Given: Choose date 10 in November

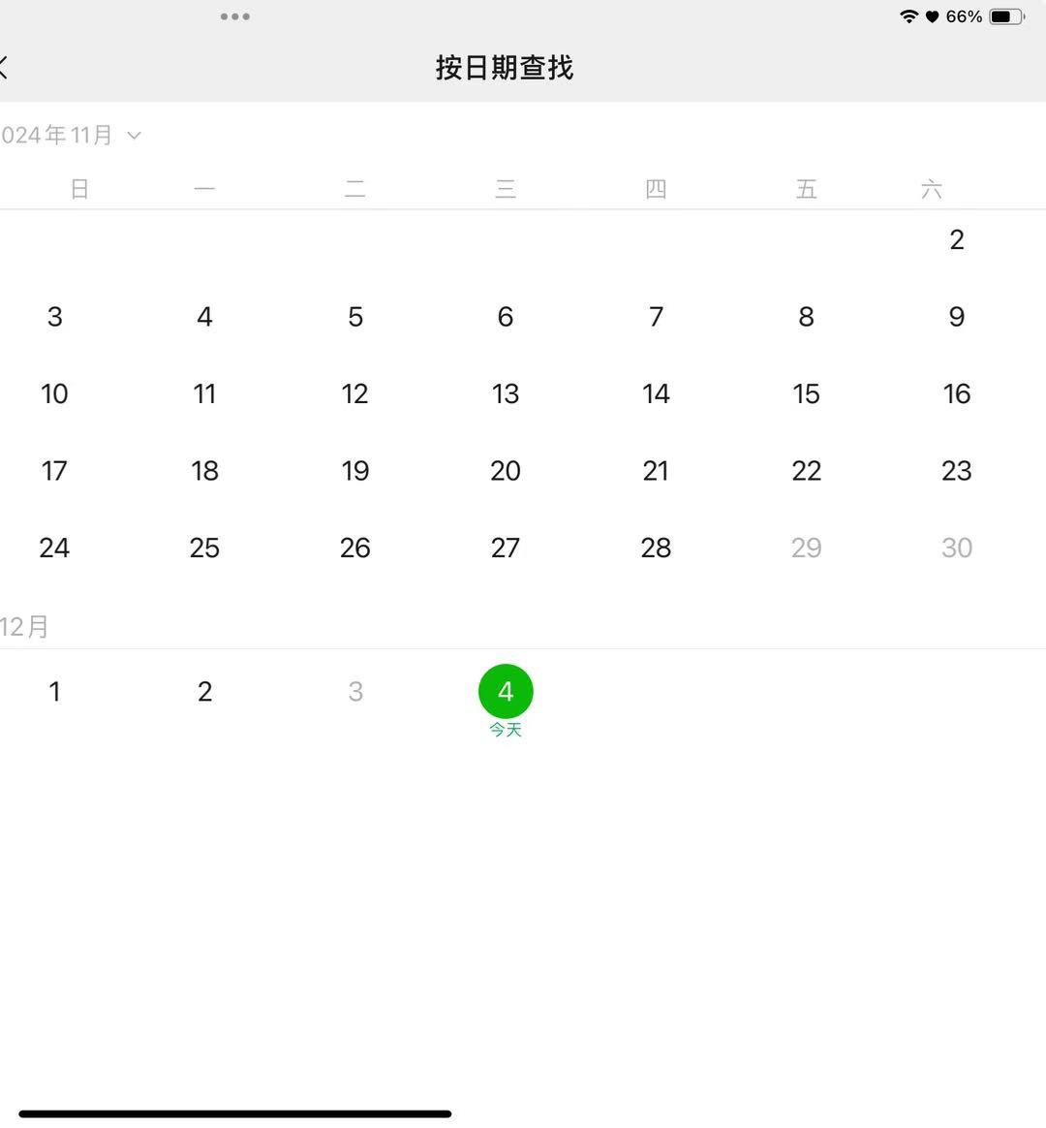Looking at the screenshot, I should tap(54, 393).
